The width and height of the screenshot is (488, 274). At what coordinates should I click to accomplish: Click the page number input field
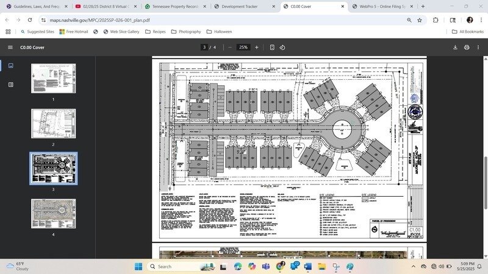click(204, 47)
